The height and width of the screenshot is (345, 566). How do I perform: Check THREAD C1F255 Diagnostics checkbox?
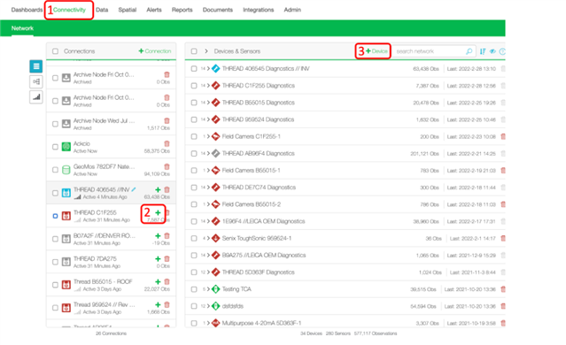click(194, 86)
